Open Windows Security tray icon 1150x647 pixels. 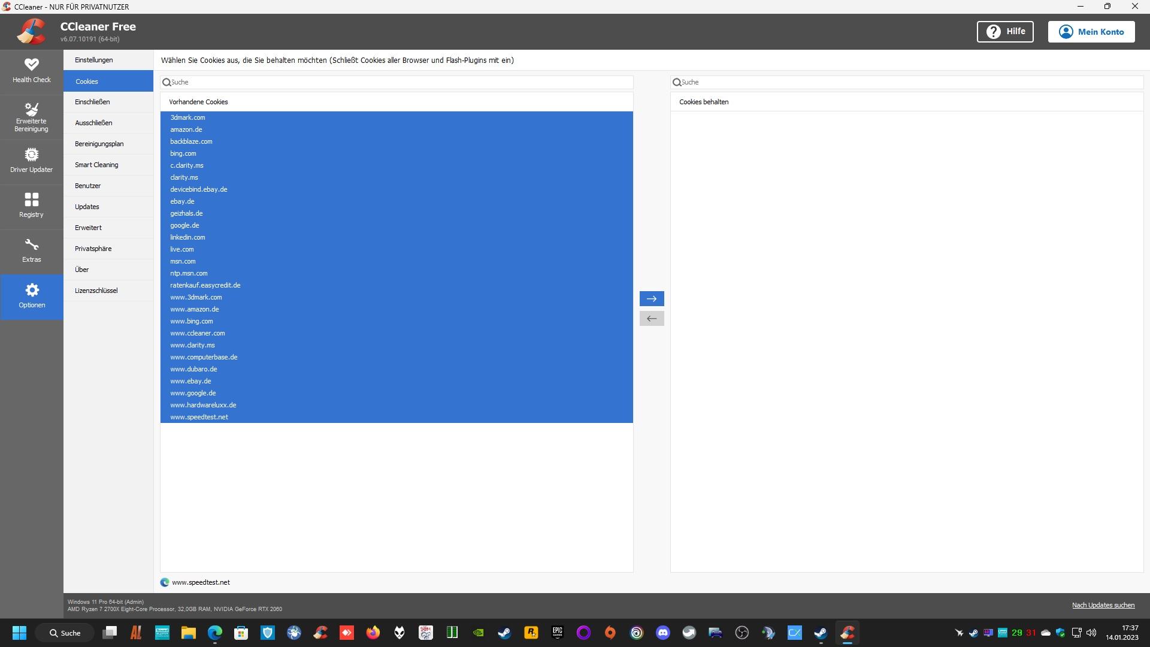coord(1061,633)
